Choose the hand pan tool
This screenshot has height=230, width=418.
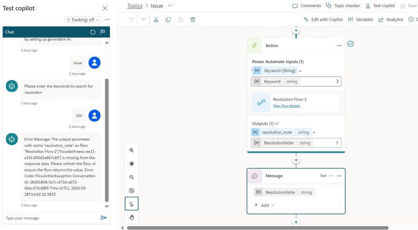pos(132,217)
